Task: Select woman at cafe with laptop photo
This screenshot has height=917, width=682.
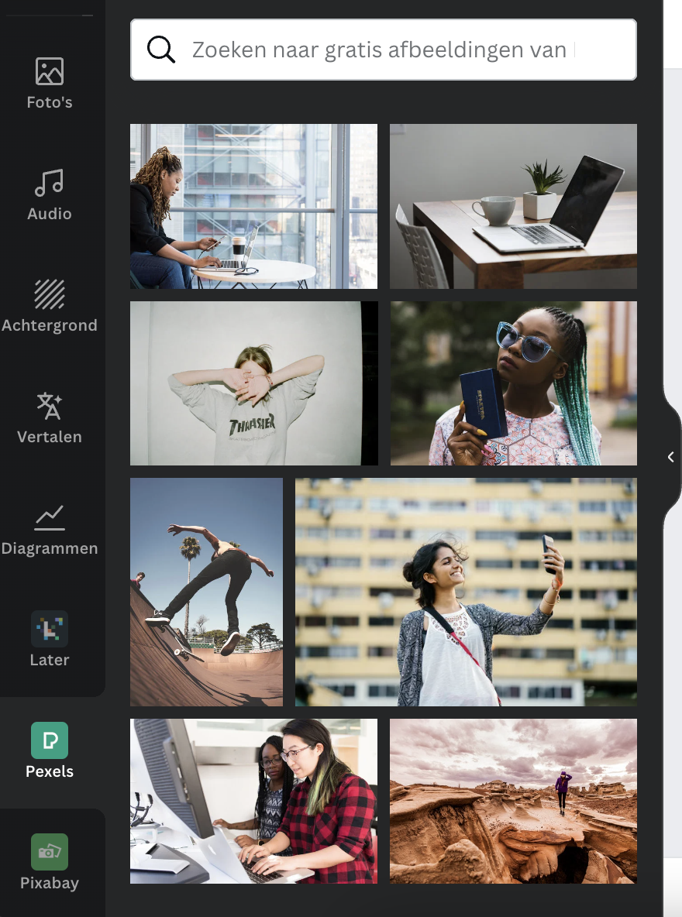Action: [253, 207]
